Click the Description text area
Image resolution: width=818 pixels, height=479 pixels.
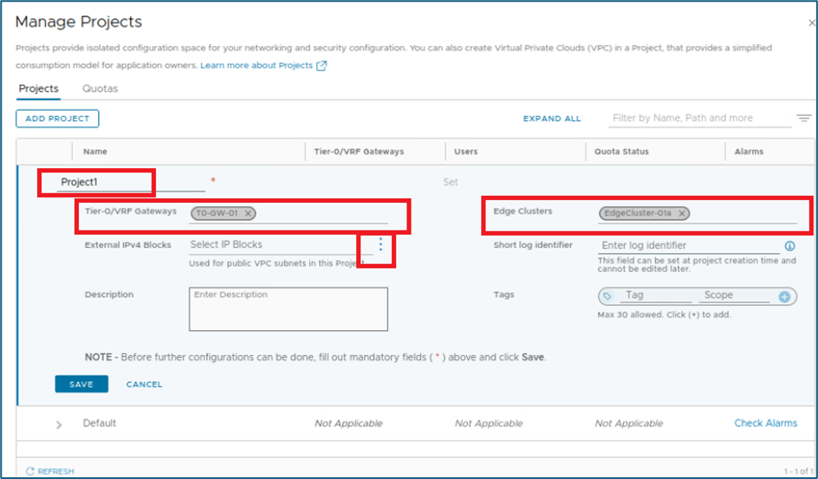(x=288, y=309)
